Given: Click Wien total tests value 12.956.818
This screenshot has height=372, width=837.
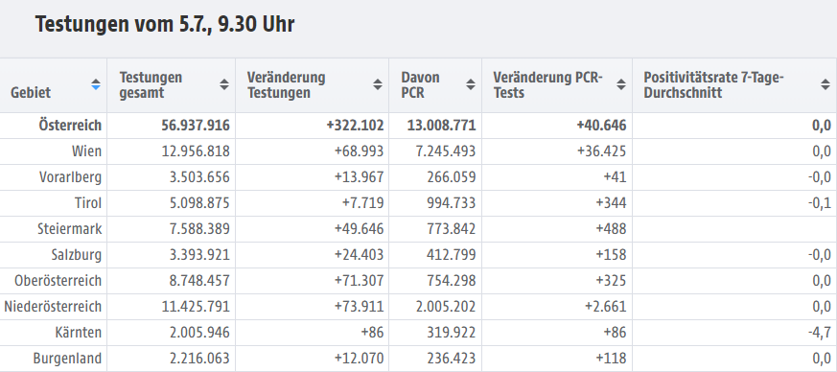Looking at the screenshot, I should pyautogui.click(x=196, y=151).
